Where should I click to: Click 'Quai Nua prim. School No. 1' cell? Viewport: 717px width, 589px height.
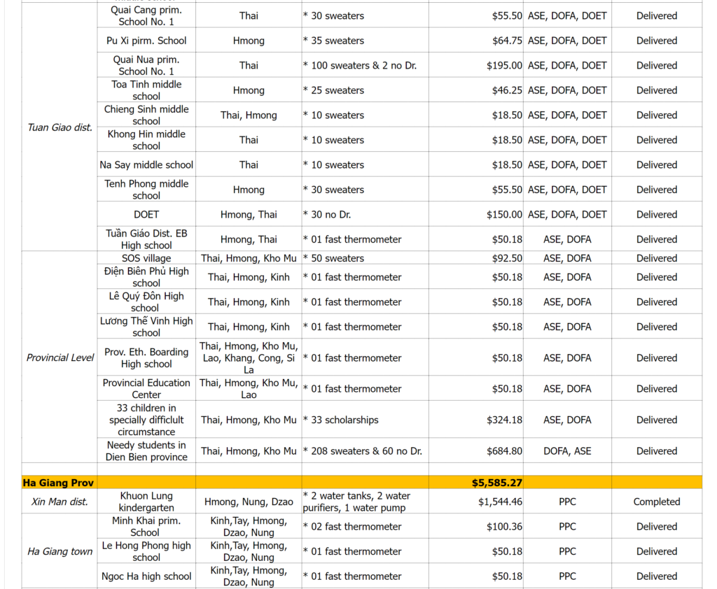click(146, 65)
